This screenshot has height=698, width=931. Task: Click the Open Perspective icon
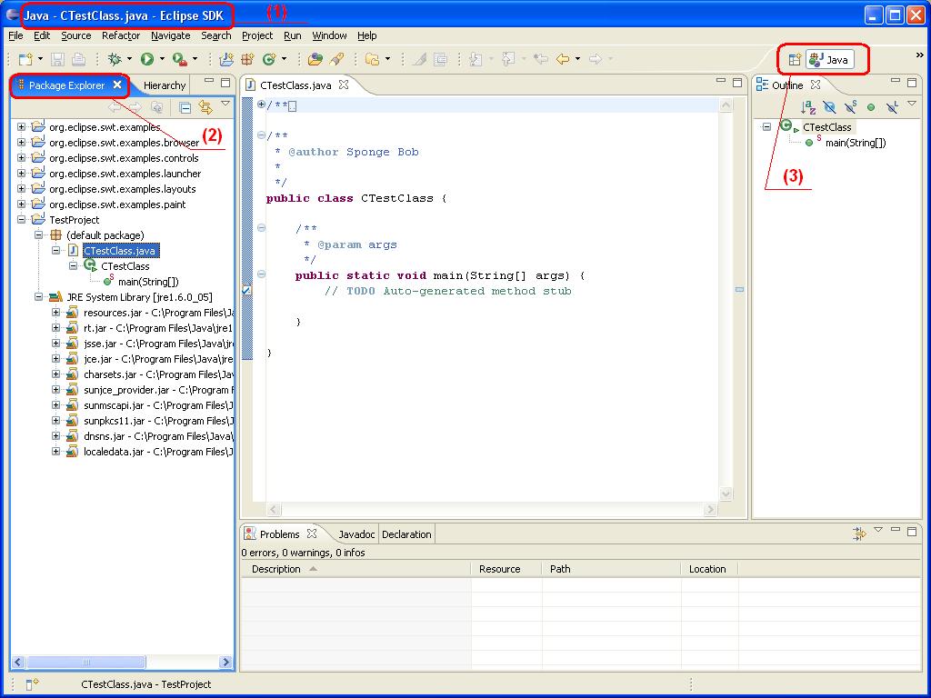[x=795, y=59]
